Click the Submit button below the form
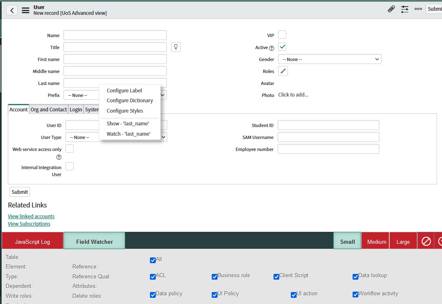The width and height of the screenshot is (442, 304). pyautogui.click(x=19, y=191)
